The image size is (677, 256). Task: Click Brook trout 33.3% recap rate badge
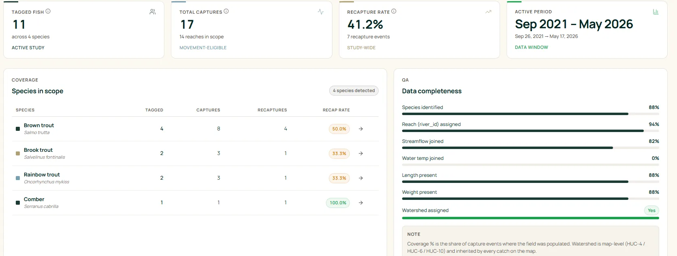click(x=339, y=154)
